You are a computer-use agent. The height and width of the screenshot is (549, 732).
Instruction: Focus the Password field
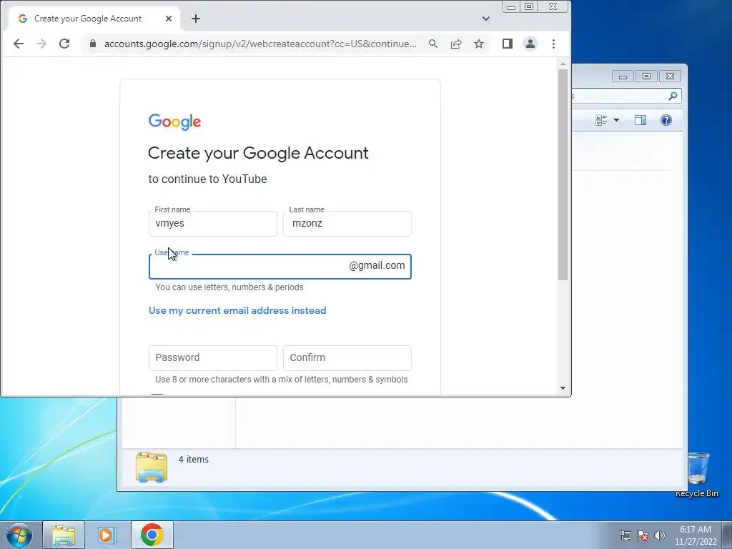click(213, 358)
